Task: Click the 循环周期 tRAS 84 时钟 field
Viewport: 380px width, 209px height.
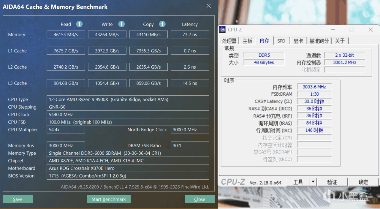Action: click(314, 123)
